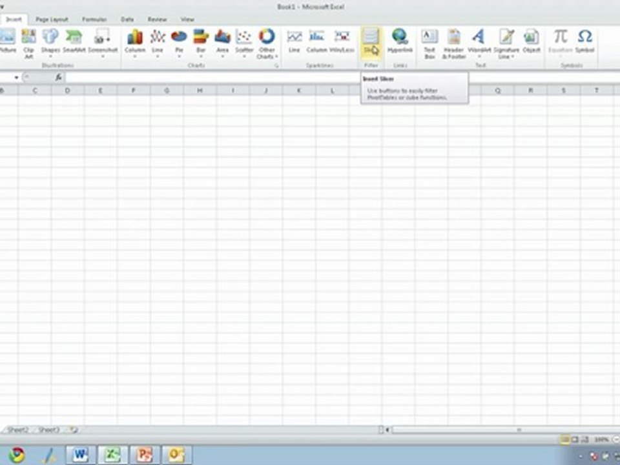Image resolution: width=620 pixels, height=465 pixels.
Task: Select column D header
Action: pyautogui.click(x=68, y=90)
